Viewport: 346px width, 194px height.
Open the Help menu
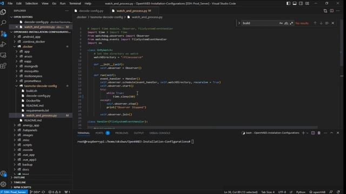pyautogui.click(x=88, y=4)
